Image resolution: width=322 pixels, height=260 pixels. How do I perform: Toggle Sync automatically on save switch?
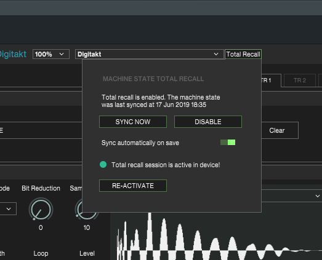pyautogui.click(x=228, y=143)
